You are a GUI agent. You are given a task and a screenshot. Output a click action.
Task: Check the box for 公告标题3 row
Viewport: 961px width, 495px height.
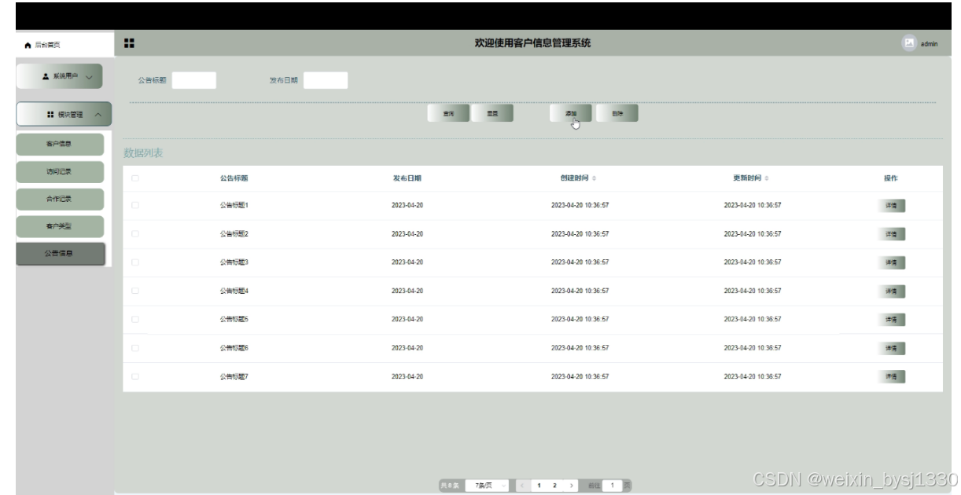click(x=135, y=262)
